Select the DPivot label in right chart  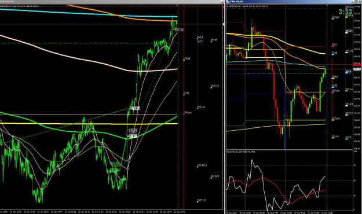click(x=336, y=91)
